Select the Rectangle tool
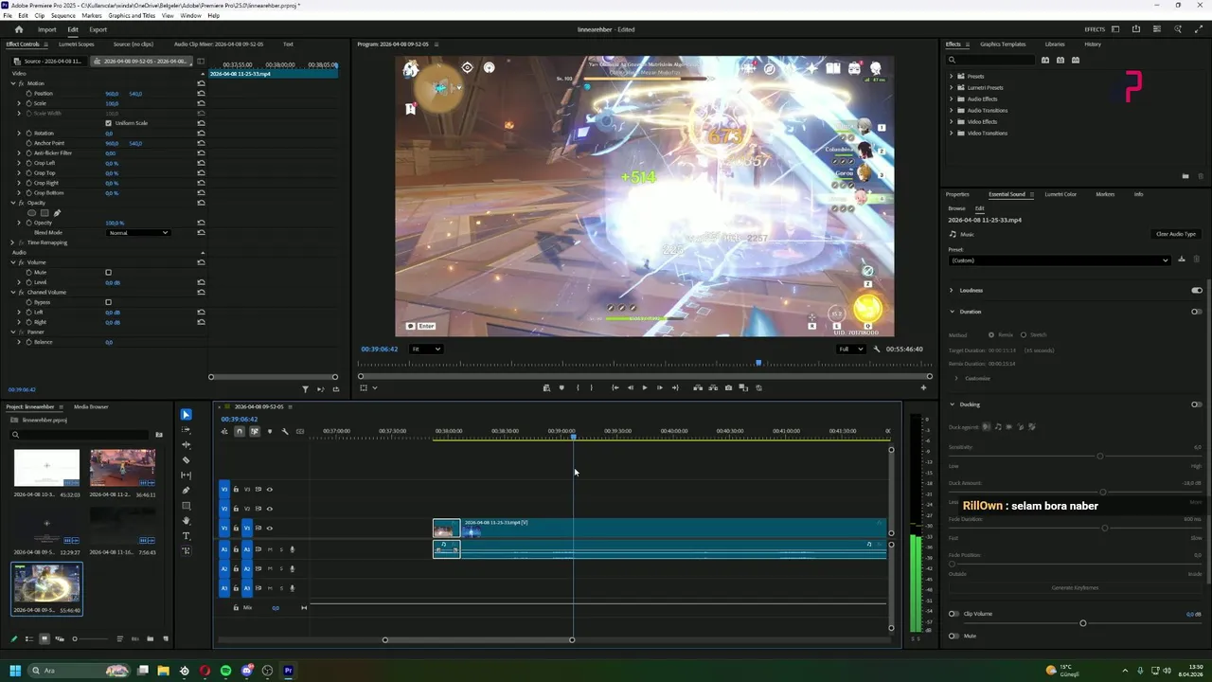The width and height of the screenshot is (1212, 682). pyautogui.click(x=186, y=506)
